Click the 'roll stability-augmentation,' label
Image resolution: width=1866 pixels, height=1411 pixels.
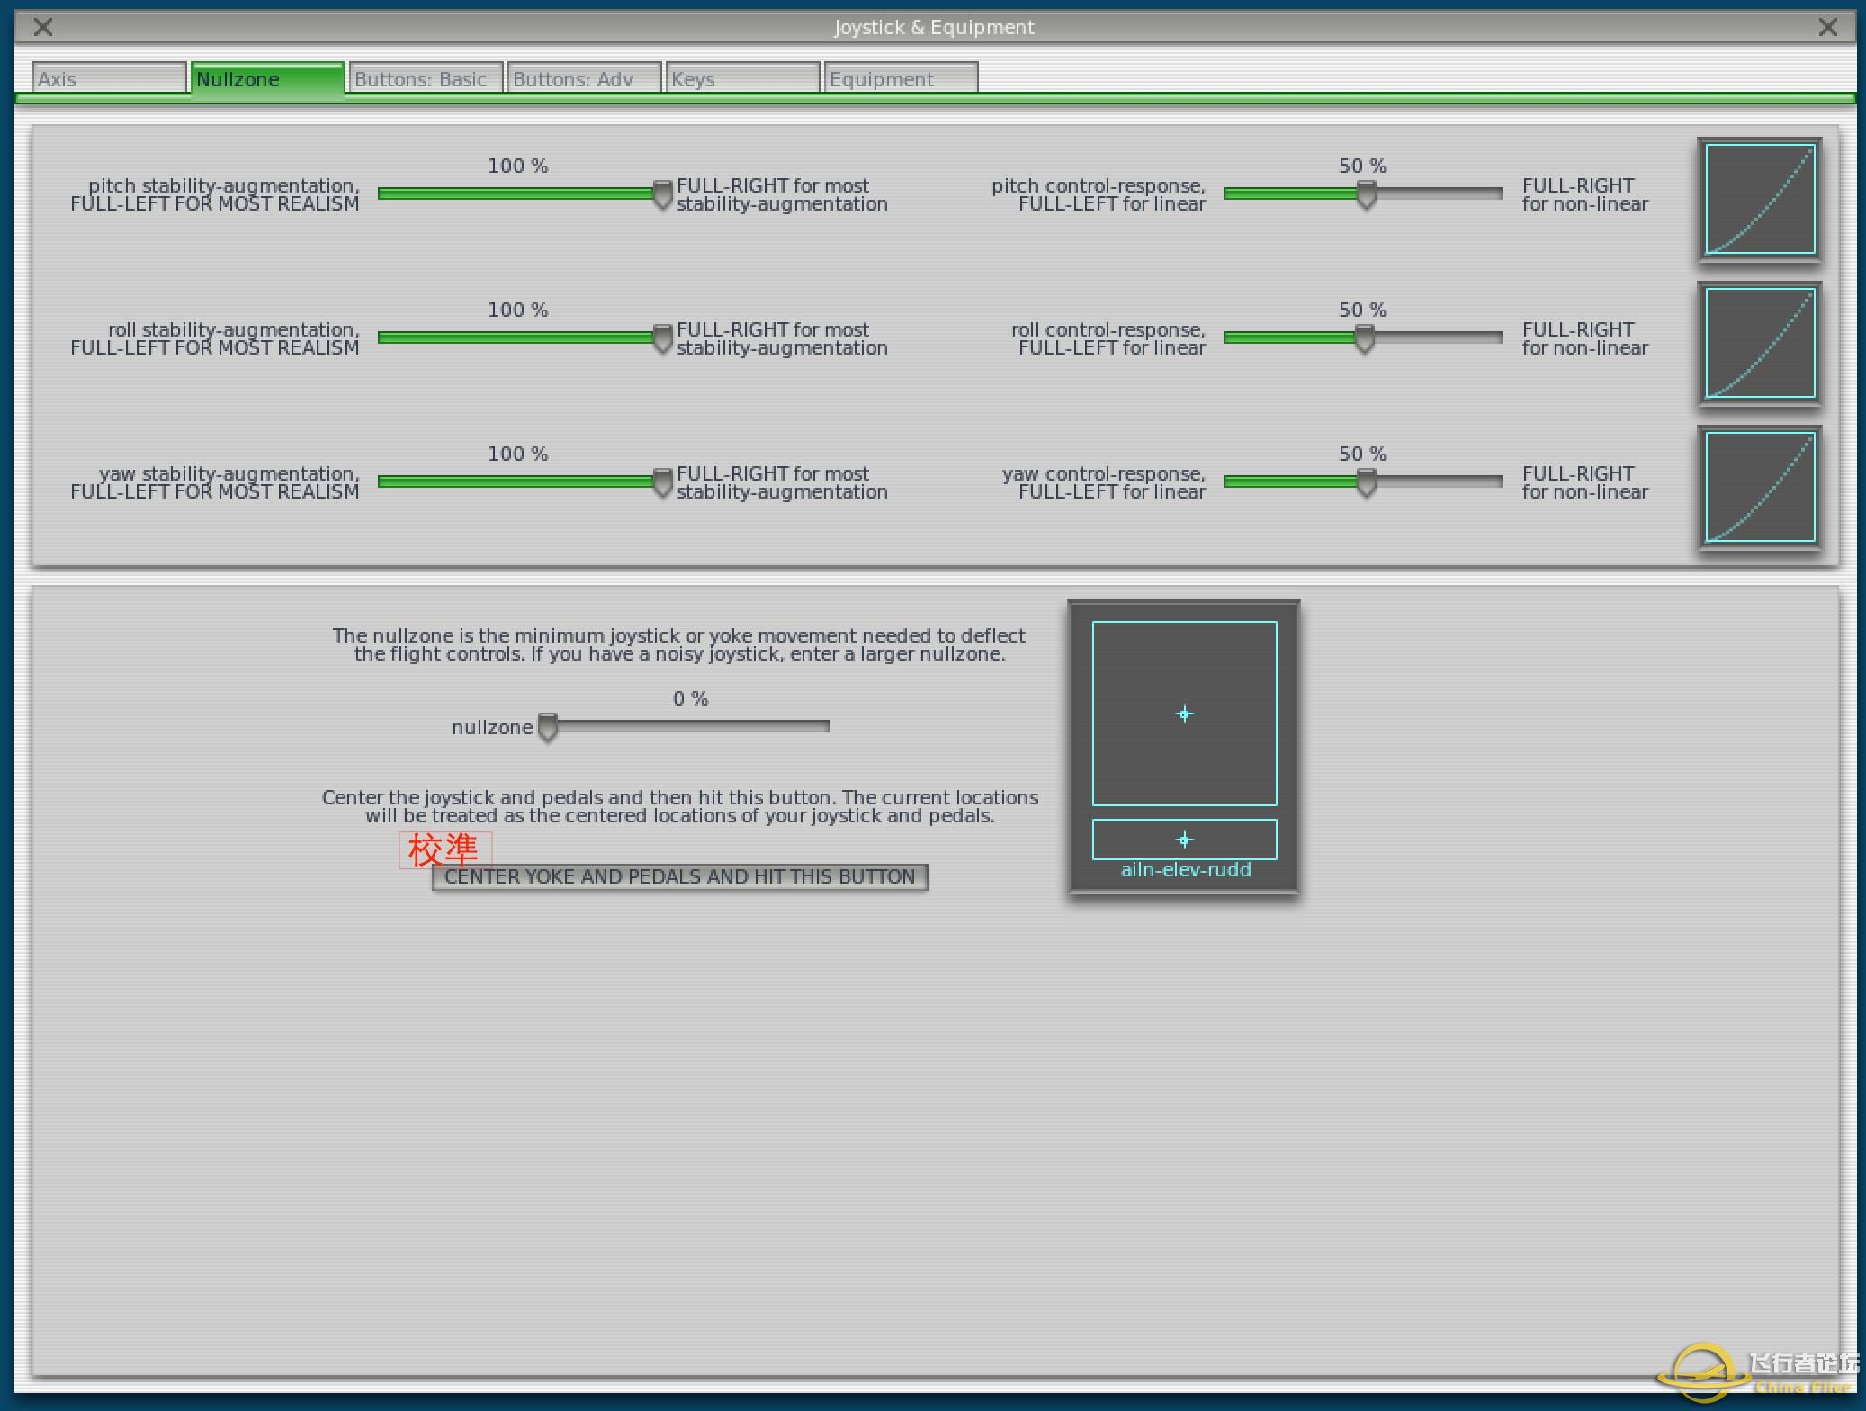tap(234, 329)
